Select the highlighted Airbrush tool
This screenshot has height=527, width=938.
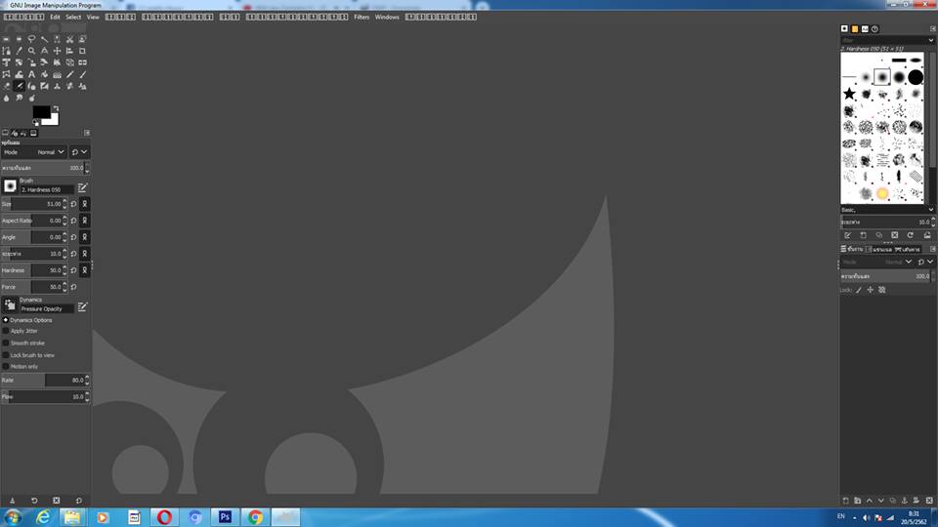click(x=20, y=86)
